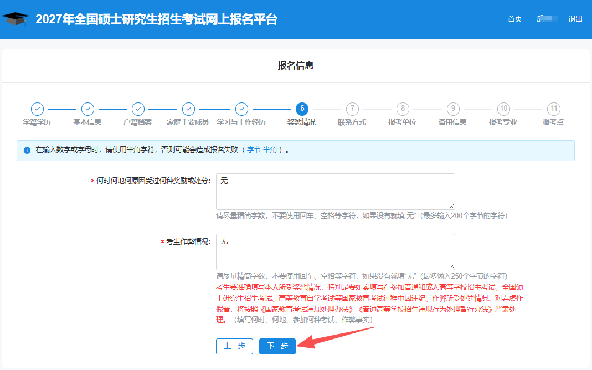592x370 pixels.
Task: Go to completed step 家庭主要成员 circle
Action: pyautogui.click(x=188, y=109)
